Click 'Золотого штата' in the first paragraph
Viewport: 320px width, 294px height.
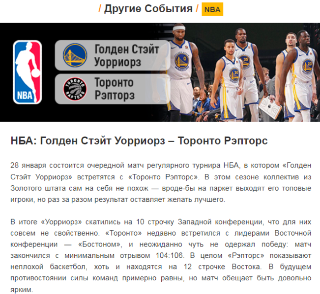pos(37,188)
